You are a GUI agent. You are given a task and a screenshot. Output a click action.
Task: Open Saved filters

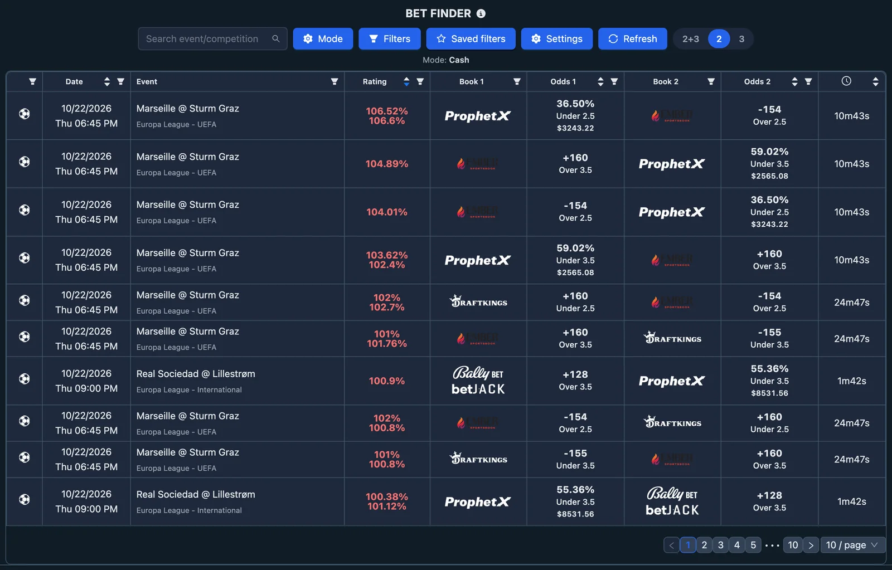pos(471,38)
